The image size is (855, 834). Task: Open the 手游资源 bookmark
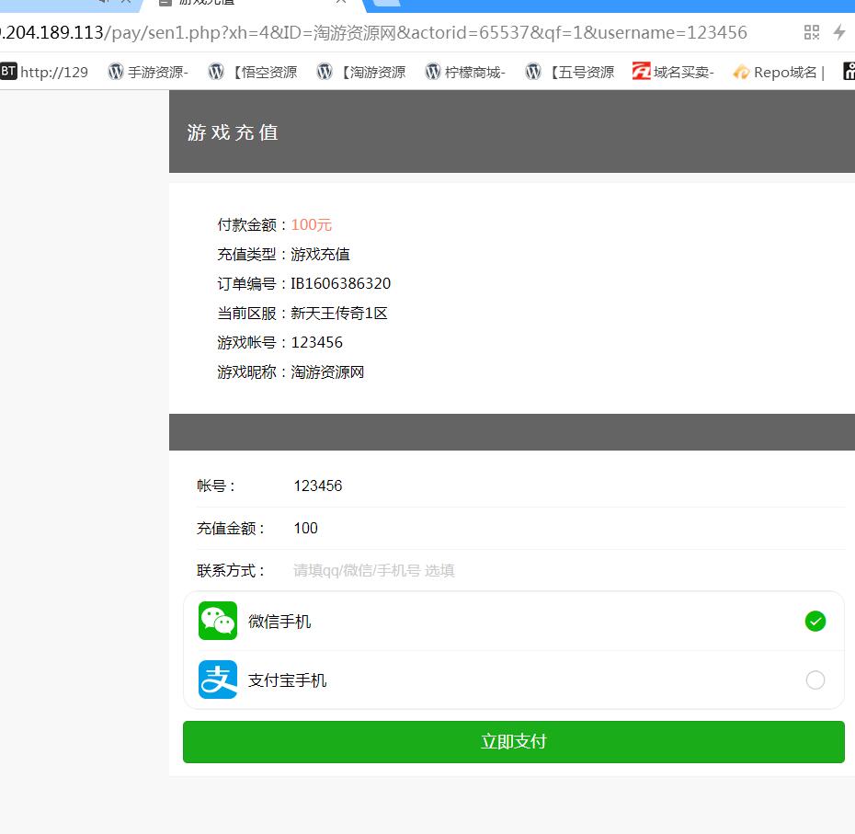tap(149, 72)
